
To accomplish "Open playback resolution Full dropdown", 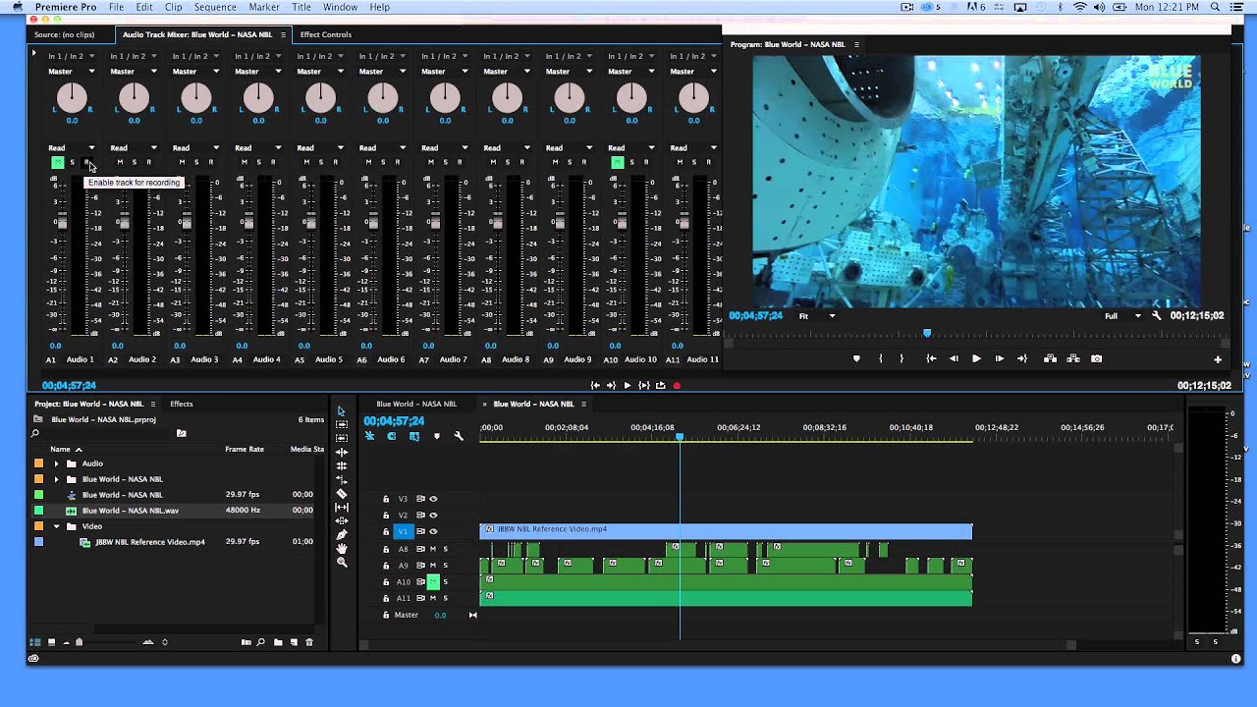I will point(1123,316).
